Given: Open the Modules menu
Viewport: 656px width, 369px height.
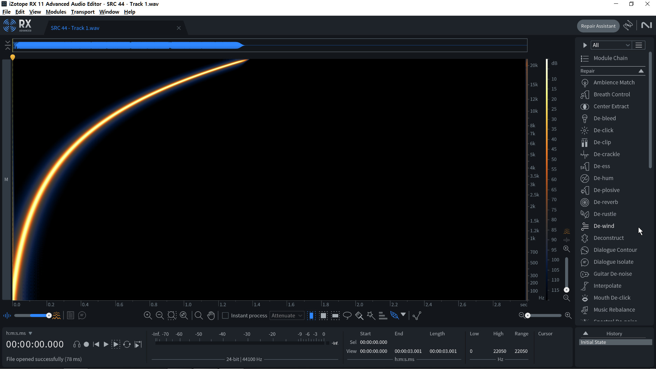Looking at the screenshot, I should (x=56, y=12).
